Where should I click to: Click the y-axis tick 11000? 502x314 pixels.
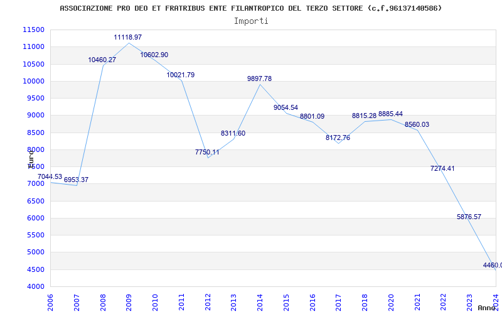coord(33,46)
